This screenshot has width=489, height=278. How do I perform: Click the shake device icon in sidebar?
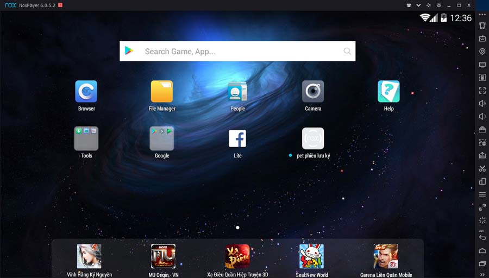point(482,26)
